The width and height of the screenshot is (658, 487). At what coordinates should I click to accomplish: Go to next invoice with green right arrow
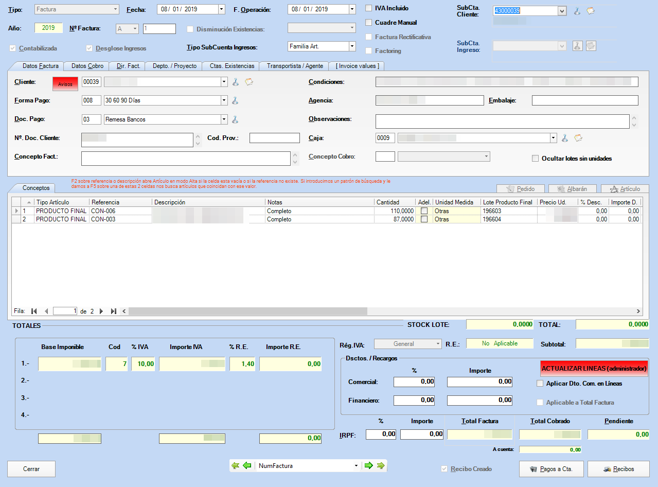(x=369, y=466)
